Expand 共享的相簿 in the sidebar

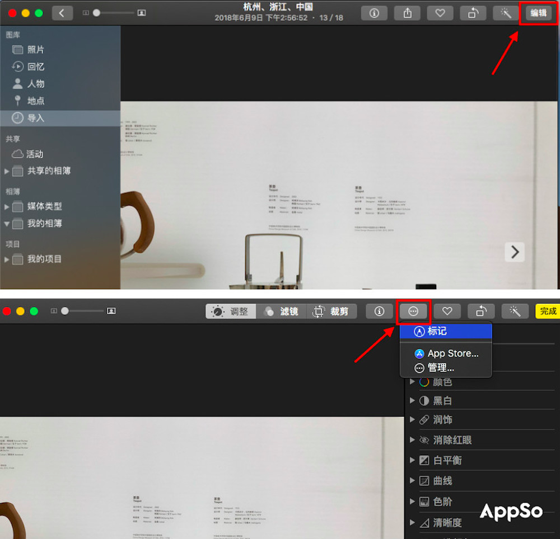click(7, 171)
